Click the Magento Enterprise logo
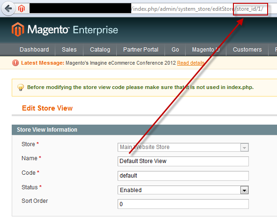Viewport: 277px width, 223px height. 65,30
